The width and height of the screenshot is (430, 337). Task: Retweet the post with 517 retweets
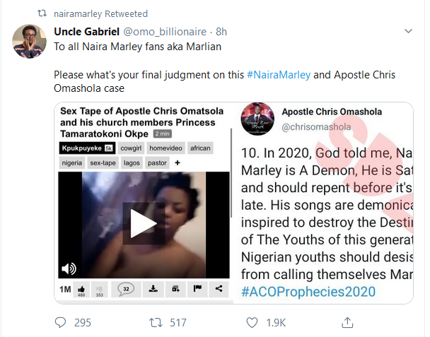point(159,322)
